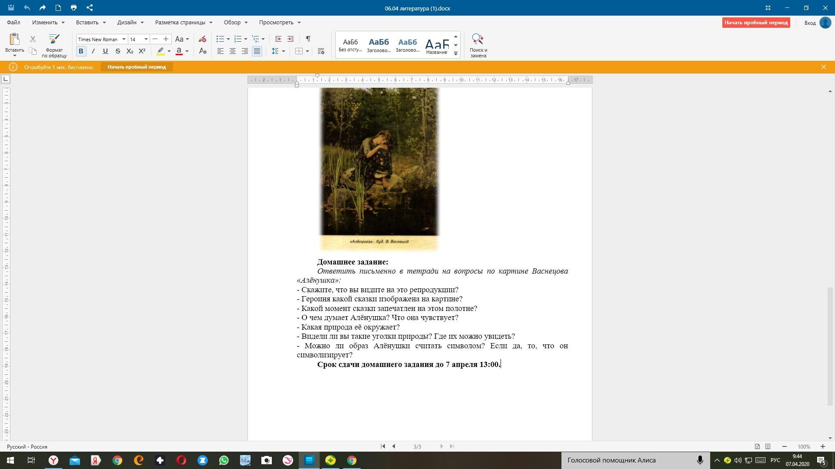Expand the font size 14 dropdown
The width and height of the screenshot is (835, 469).
[146, 39]
